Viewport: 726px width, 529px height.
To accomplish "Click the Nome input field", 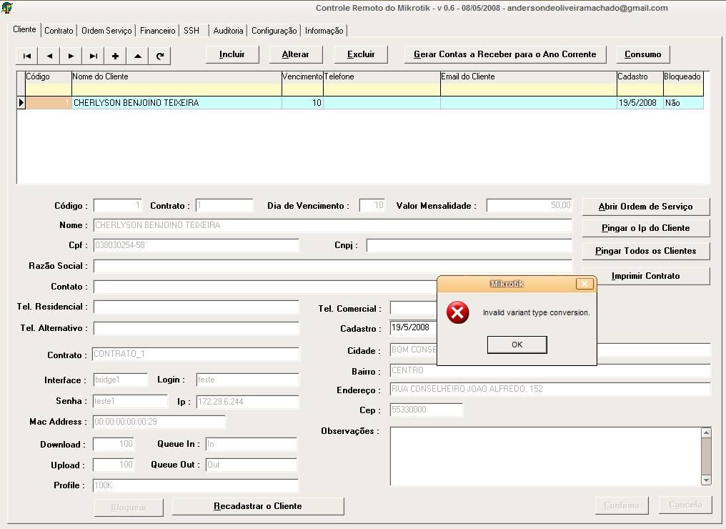I will coord(332,225).
